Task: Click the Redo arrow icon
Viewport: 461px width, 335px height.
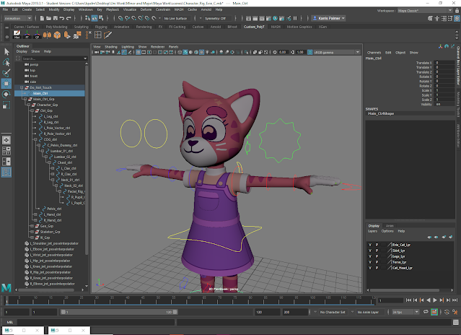Action: tap(69, 18)
